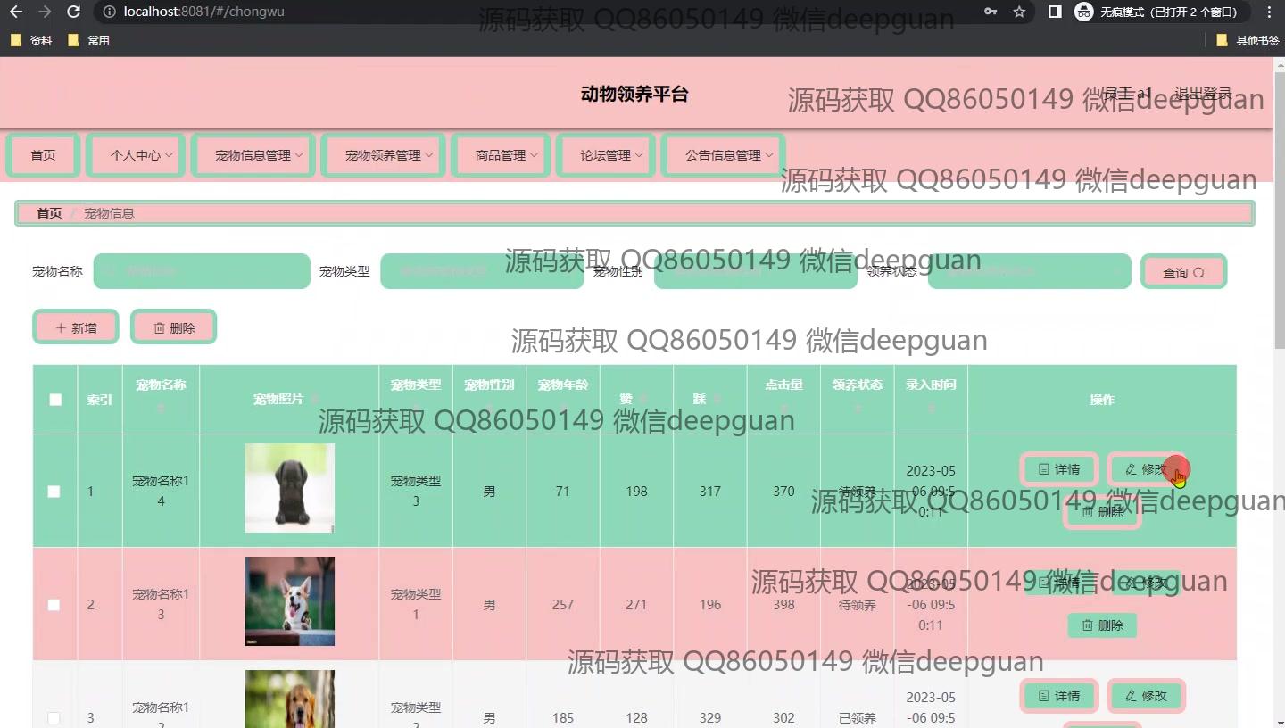1285x728 pixels.
Task: Select the checkbox for 宠物名称13 row
Action: click(x=54, y=605)
